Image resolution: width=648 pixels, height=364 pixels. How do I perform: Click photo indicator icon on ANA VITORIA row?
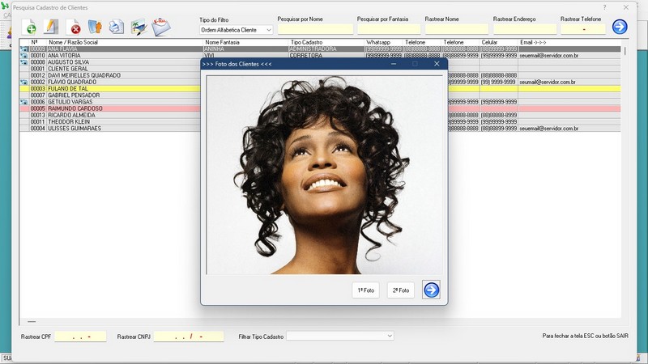(x=24, y=56)
